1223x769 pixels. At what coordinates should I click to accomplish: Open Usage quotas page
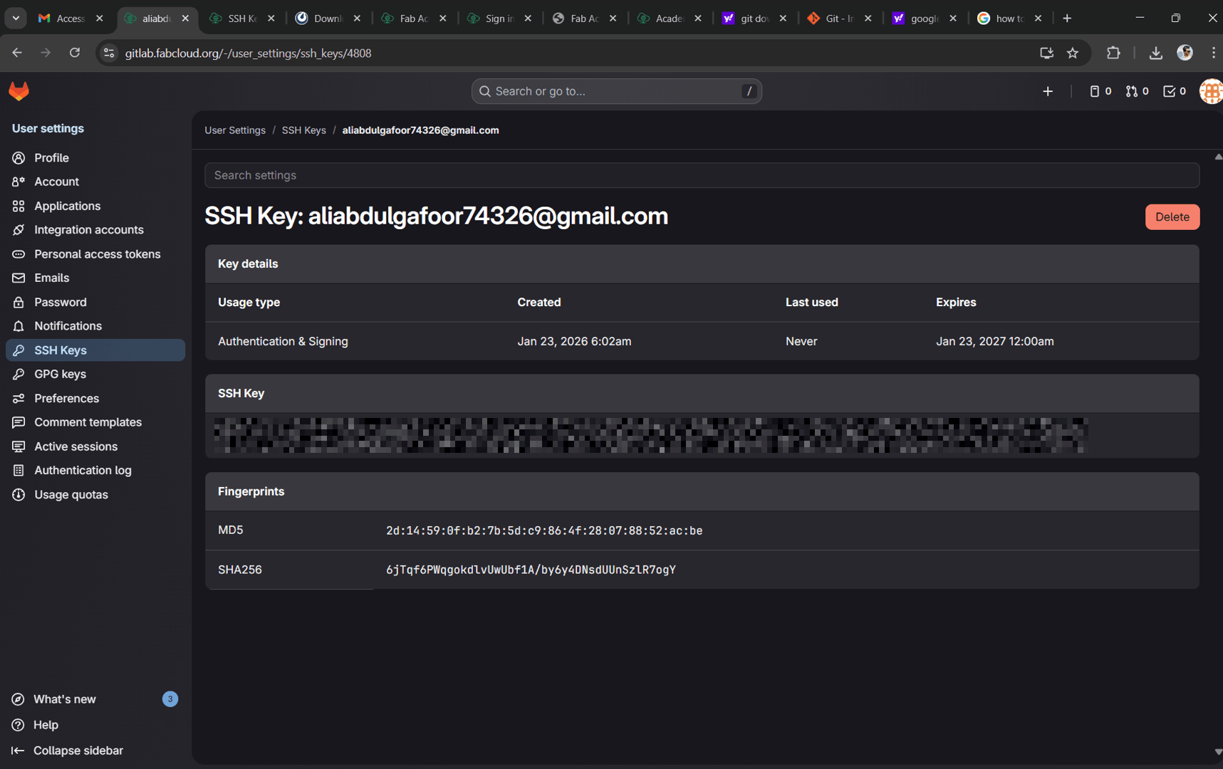pos(95,494)
